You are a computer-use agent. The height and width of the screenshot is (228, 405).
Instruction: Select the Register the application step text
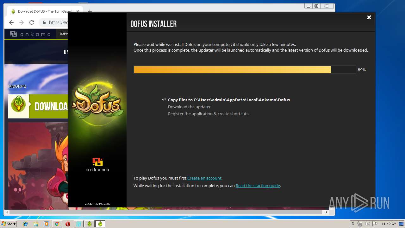click(x=208, y=114)
